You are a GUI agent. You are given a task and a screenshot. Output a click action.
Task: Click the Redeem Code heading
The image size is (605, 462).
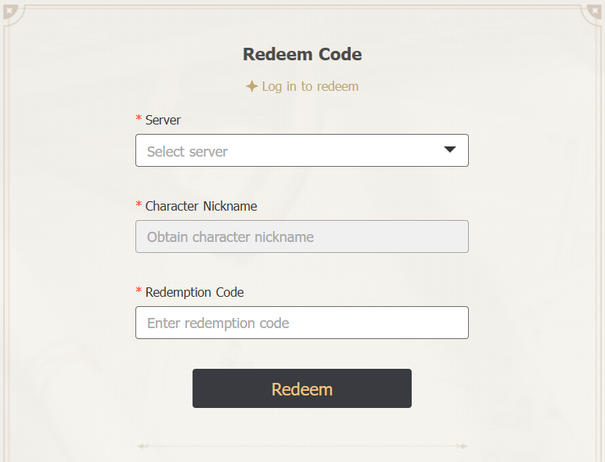[302, 54]
